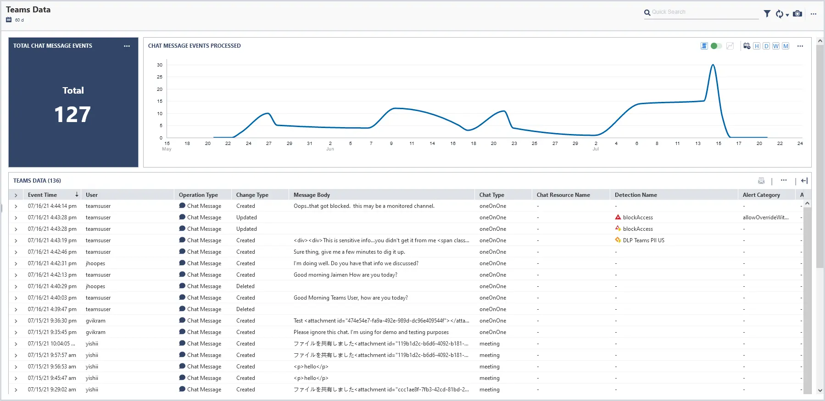Image resolution: width=825 pixels, height=401 pixels.
Task: Click the filter funnel icon
Action: coord(767,14)
